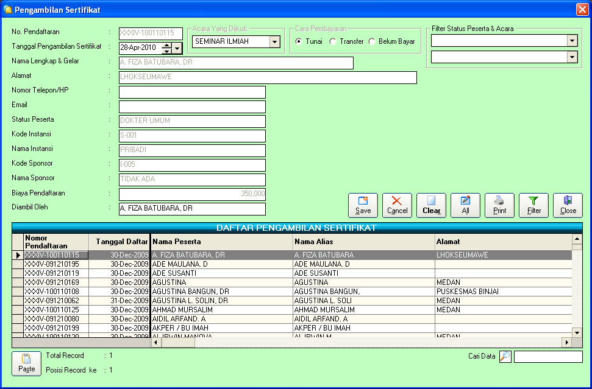592x389 pixels.
Task: Open the second filter Acara dropdown
Action: pyautogui.click(x=572, y=57)
